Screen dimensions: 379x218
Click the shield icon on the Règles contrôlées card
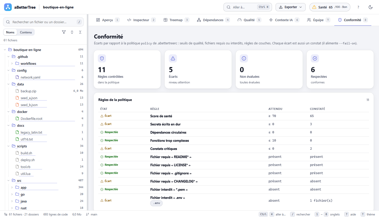pos(102,58)
